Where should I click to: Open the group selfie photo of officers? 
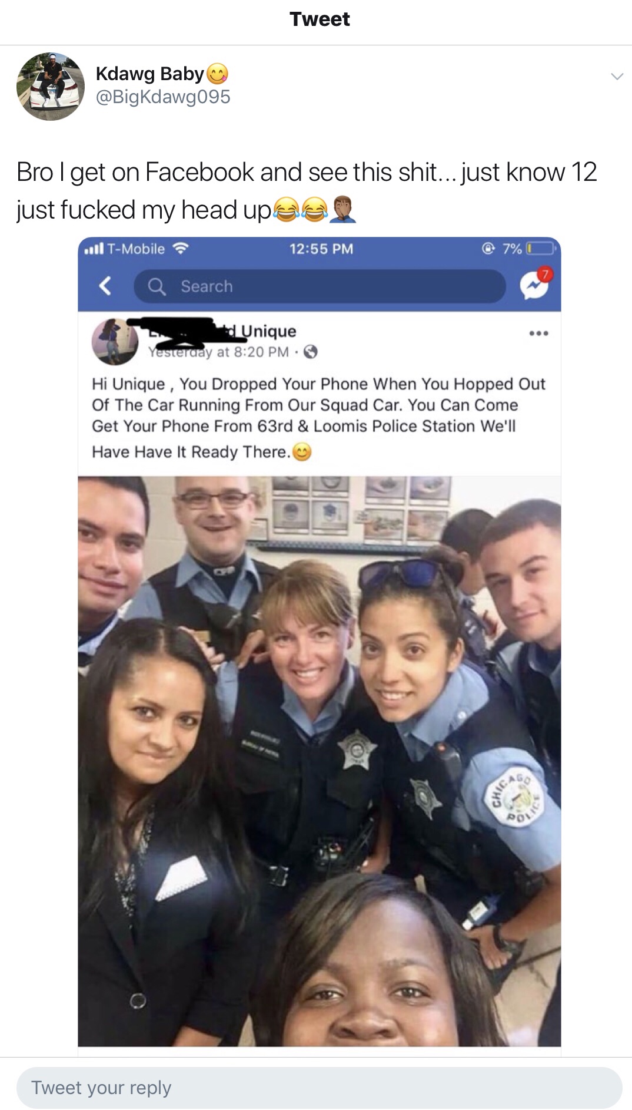pos(320,761)
